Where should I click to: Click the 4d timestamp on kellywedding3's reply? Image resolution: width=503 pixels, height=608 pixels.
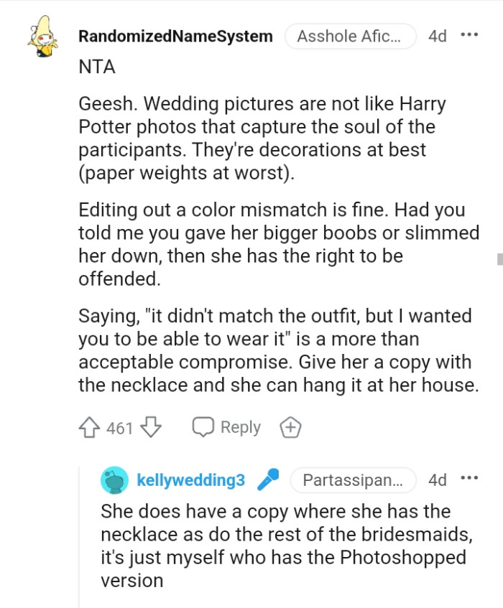point(438,480)
